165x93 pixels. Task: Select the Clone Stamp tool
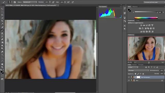(2, 33)
